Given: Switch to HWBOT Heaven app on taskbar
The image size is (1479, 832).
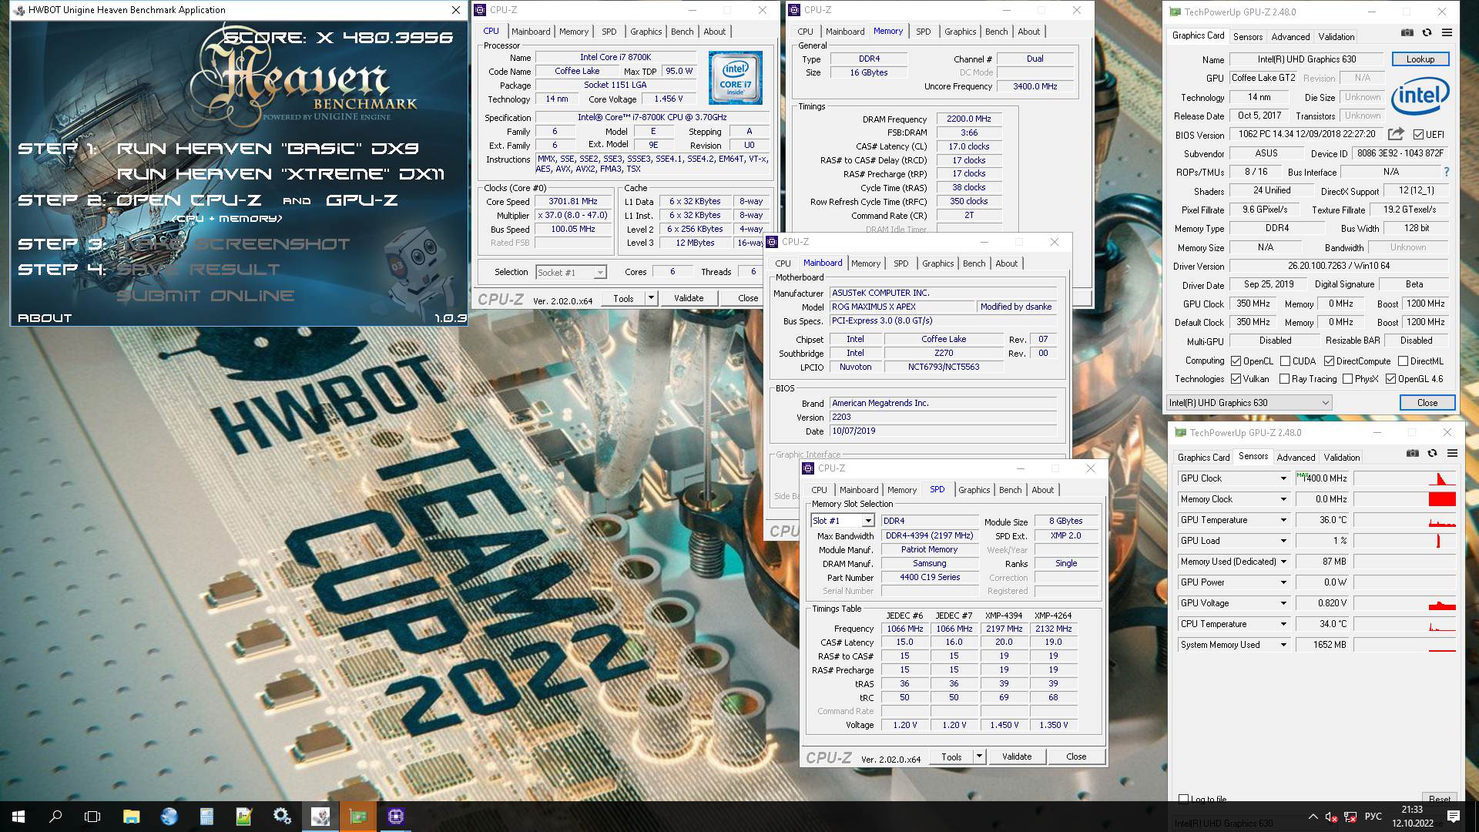Looking at the screenshot, I should [320, 817].
